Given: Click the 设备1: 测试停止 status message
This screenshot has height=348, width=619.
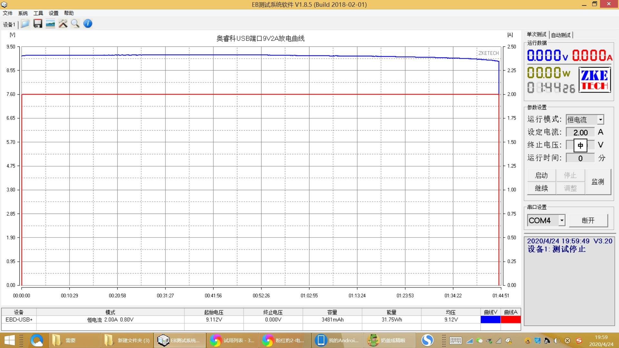Looking at the screenshot, I should (556, 249).
